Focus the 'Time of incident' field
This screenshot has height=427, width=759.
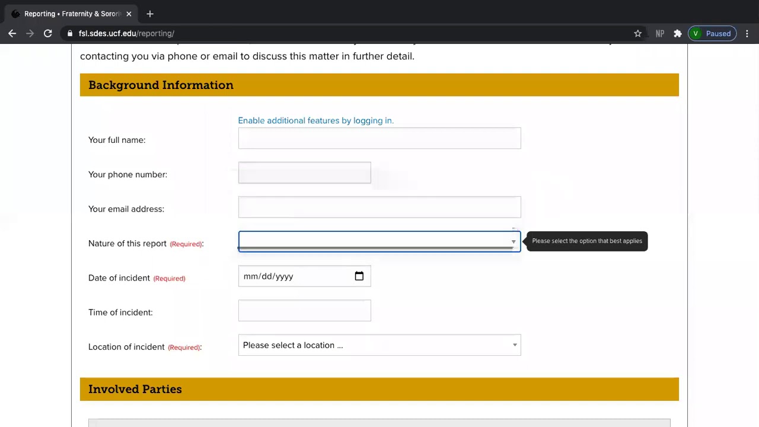pyautogui.click(x=305, y=311)
